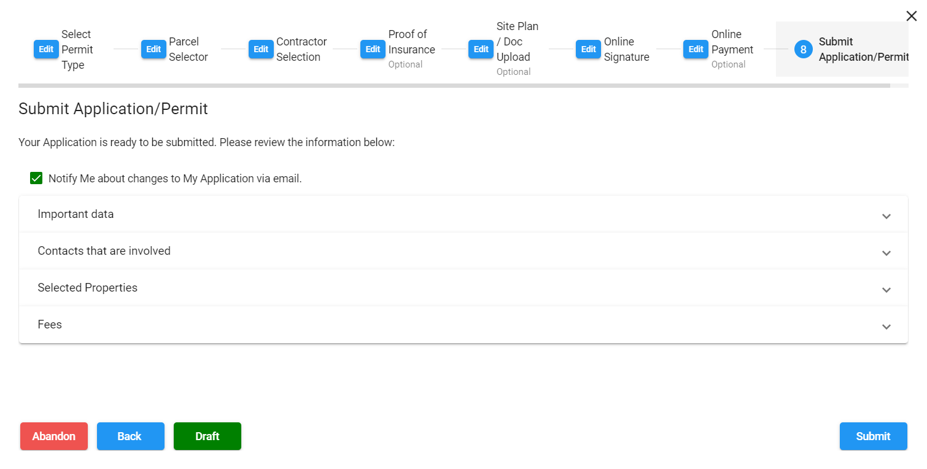Uncheck Notify Me via email checkbox
Screen dimensions: 927x469
point(36,179)
